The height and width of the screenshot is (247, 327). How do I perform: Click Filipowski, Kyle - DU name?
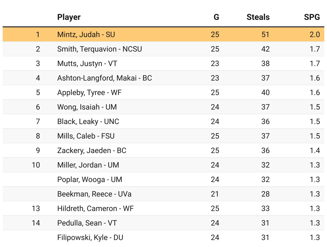pos(90,237)
